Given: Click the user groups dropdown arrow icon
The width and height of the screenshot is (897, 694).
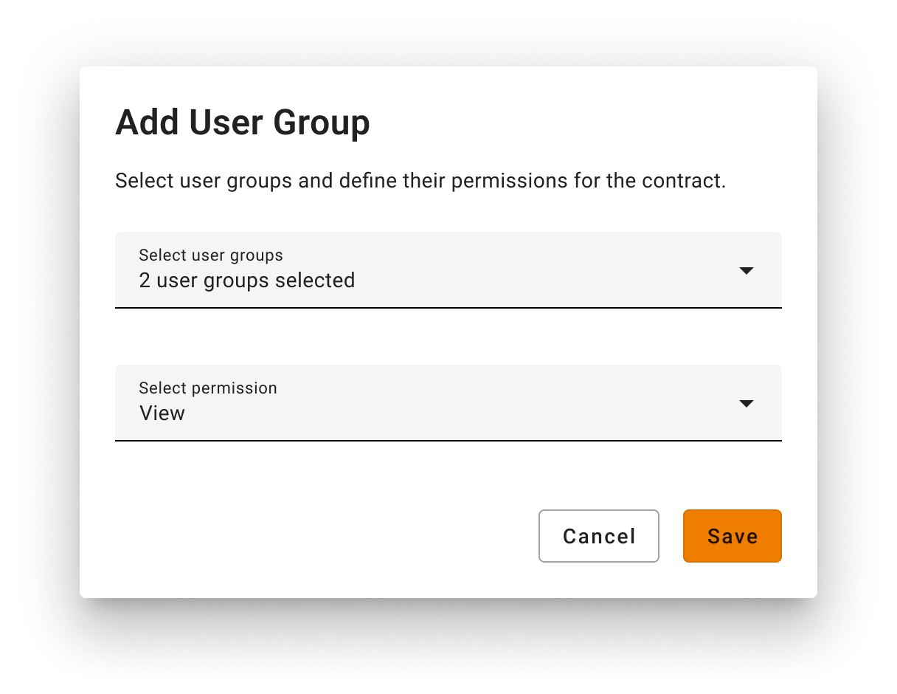Looking at the screenshot, I should point(746,271).
